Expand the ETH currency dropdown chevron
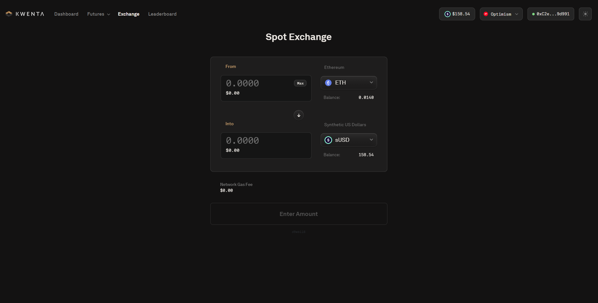Screen dimensions: 598x303 tap(371, 83)
